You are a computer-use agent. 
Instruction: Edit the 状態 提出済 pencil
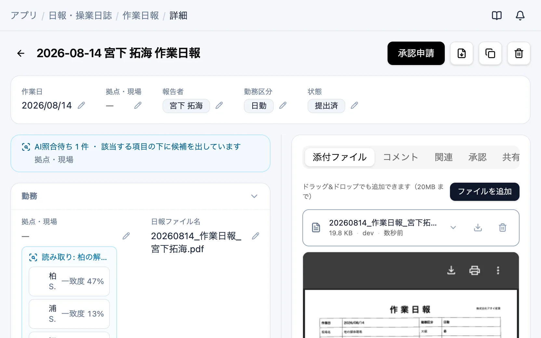[x=354, y=105]
